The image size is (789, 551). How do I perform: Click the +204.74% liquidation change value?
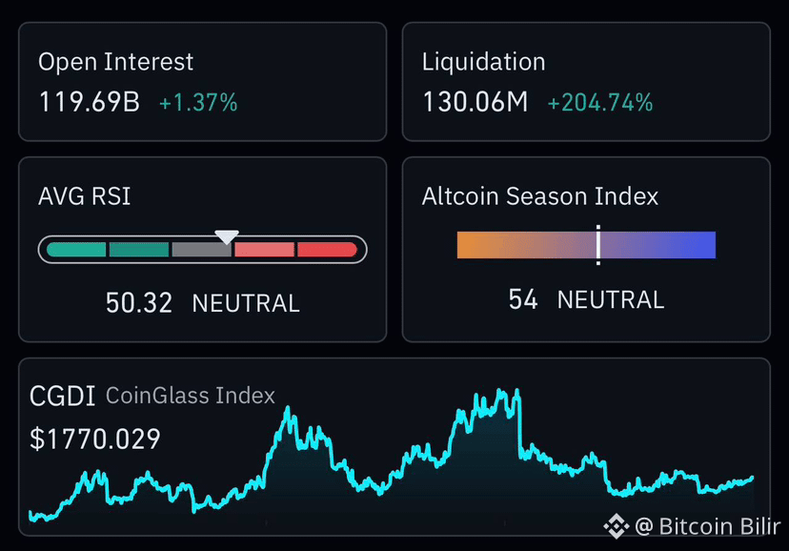[x=599, y=103]
